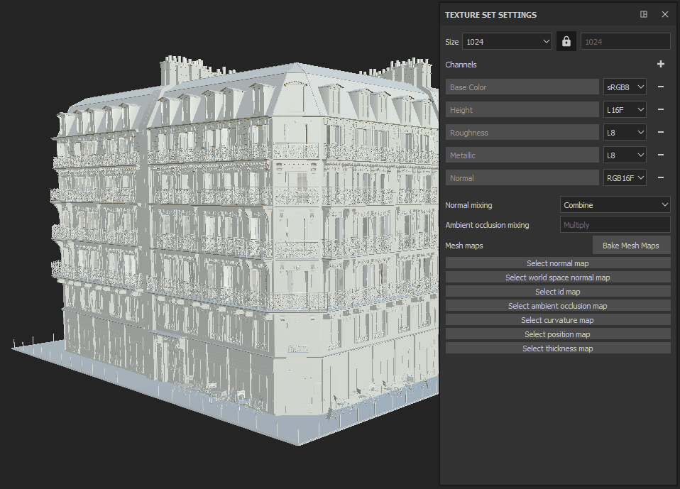Image resolution: width=680 pixels, height=489 pixels.
Task: Click Ambient occlusion mixing Multiply field
Action: click(x=615, y=224)
